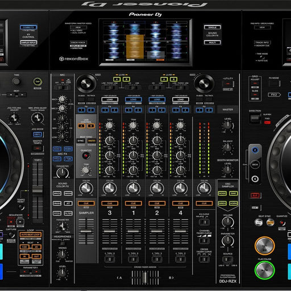Select deck 4 on the right deck

pyautogui.click(x=255, y=179)
